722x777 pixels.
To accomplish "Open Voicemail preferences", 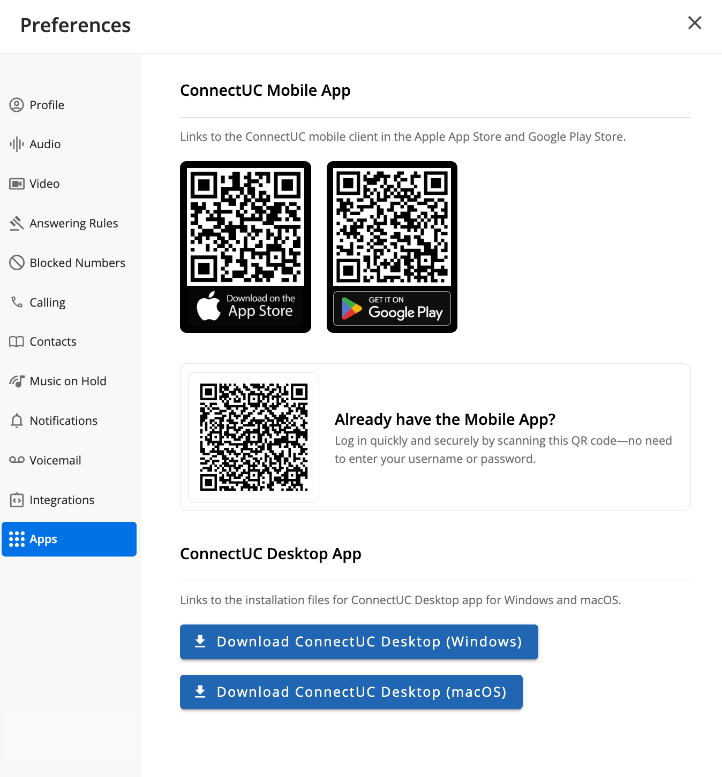I will coord(69,460).
